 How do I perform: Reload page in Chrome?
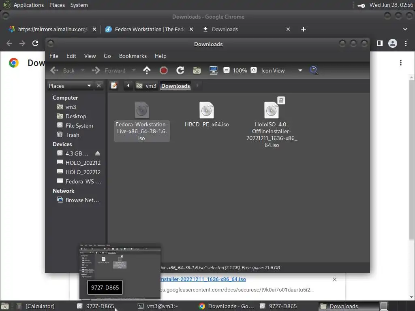pos(35,43)
